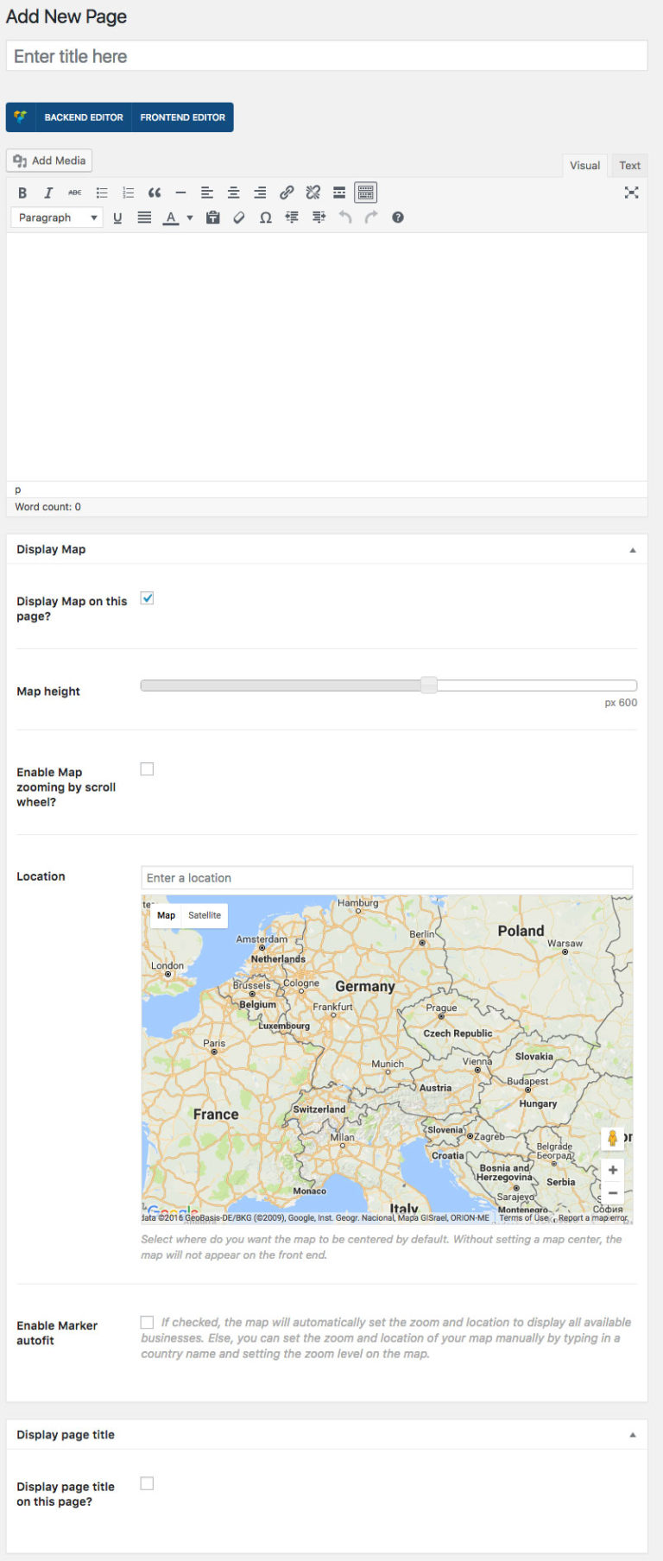
Task: Insert the Read More tag
Action: click(x=339, y=193)
